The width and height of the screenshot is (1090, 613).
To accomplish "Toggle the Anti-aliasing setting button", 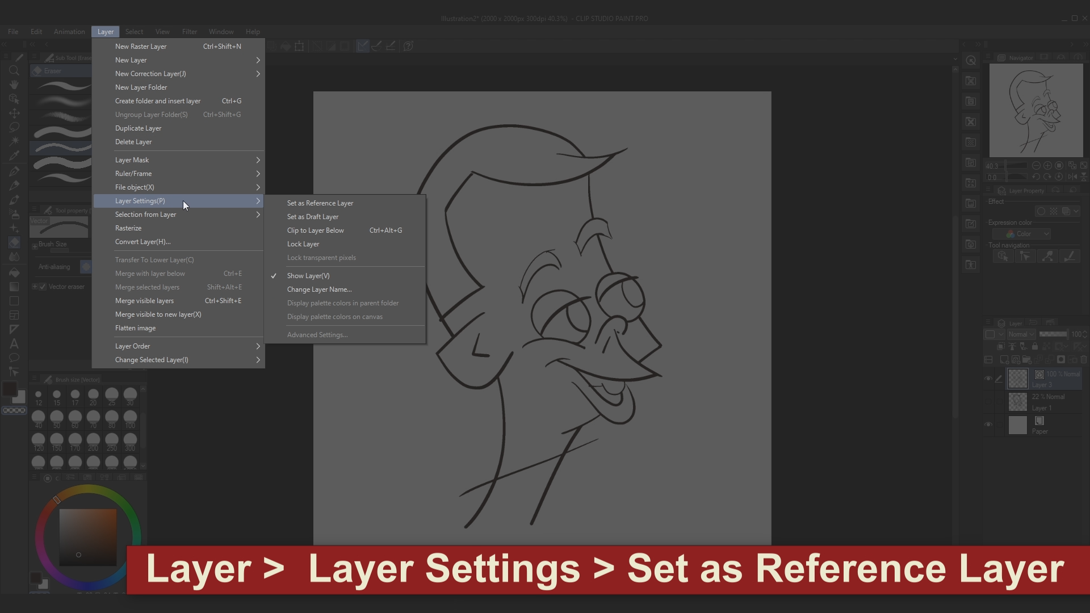I will point(86,266).
